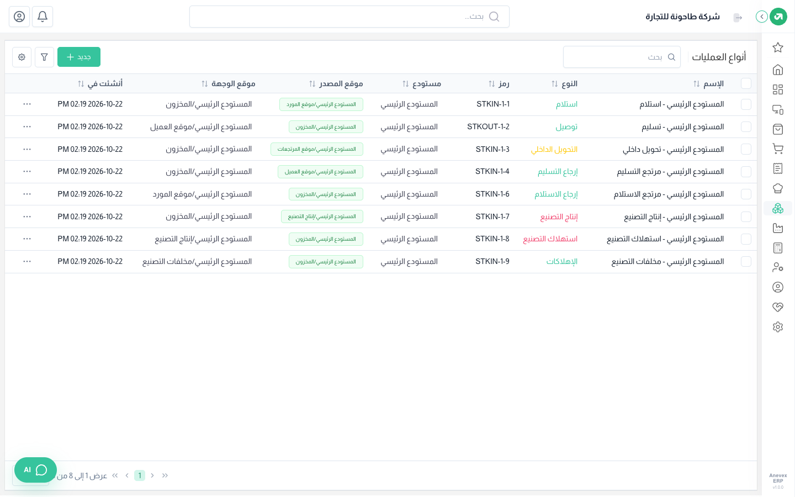
Task: Select the row checkbox for STKIN-1-9
Action: [x=746, y=261]
